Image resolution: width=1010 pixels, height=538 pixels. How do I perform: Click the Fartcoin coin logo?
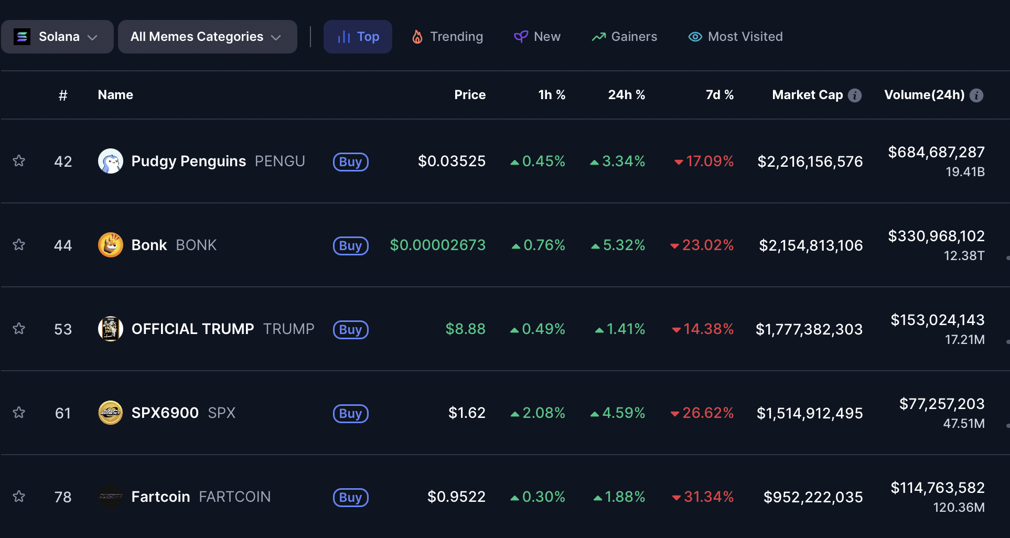(111, 497)
